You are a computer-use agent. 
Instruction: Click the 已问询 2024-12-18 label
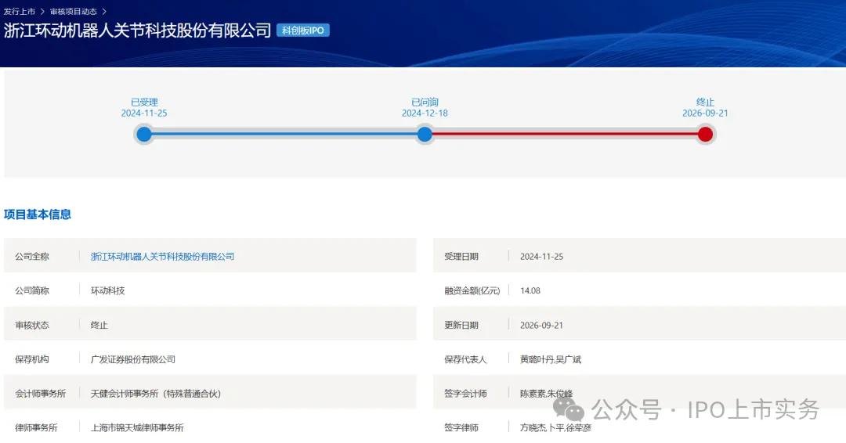coord(425,107)
